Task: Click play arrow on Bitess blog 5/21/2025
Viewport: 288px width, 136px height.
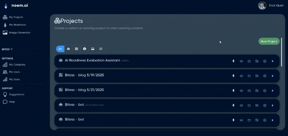Action: click(x=272, y=91)
